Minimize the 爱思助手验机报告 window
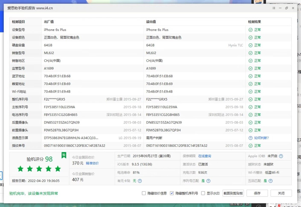 pos(280,8)
